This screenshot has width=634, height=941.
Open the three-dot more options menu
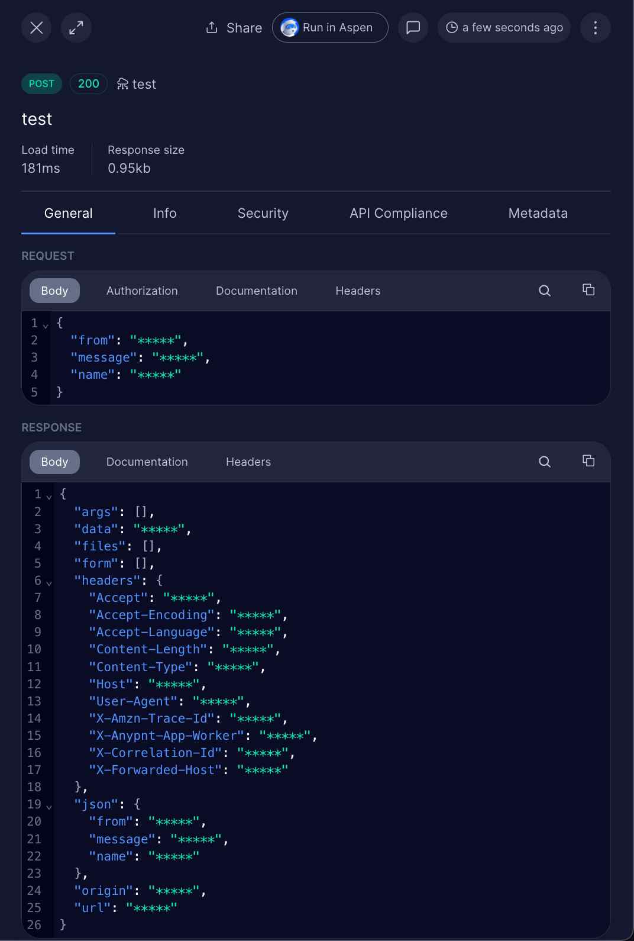point(595,28)
